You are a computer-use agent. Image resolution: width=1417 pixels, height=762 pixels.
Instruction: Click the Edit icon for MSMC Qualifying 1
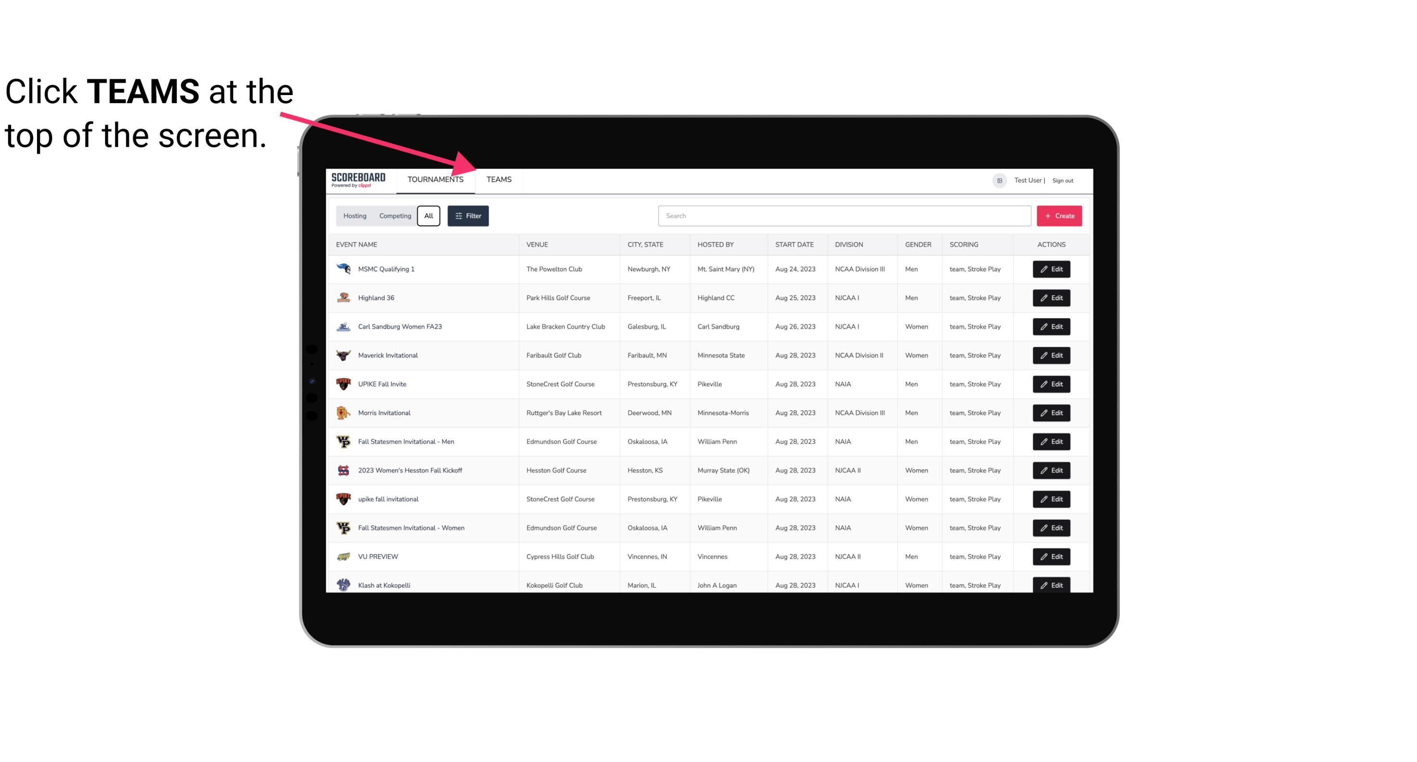[1050, 269]
